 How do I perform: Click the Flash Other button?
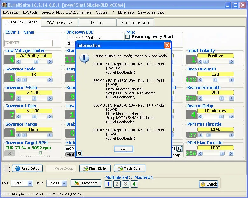pyautogui.click(x=129, y=168)
